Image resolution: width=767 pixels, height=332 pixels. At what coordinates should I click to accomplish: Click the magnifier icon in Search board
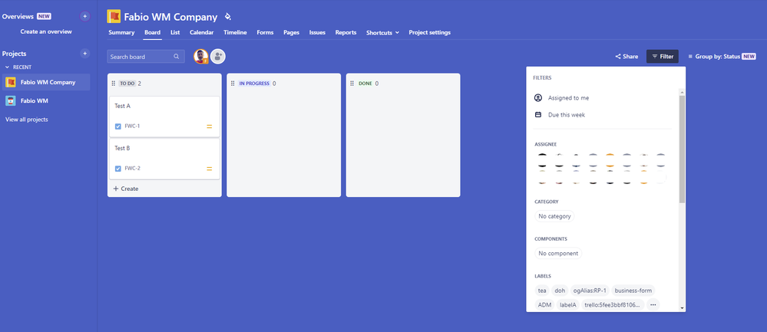coord(177,57)
